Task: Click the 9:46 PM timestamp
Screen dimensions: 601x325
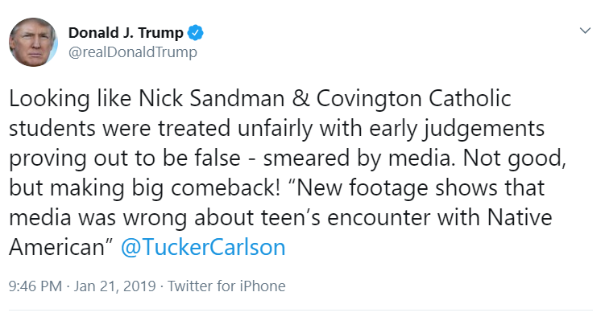Action: coord(35,286)
